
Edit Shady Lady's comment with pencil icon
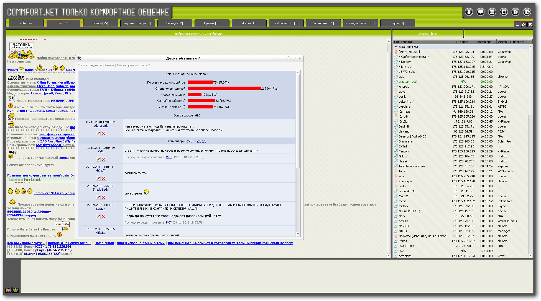coord(98,198)
